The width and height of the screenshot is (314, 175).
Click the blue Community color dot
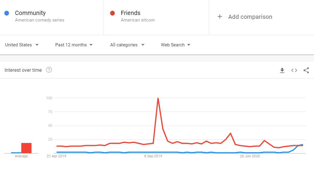(7, 13)
